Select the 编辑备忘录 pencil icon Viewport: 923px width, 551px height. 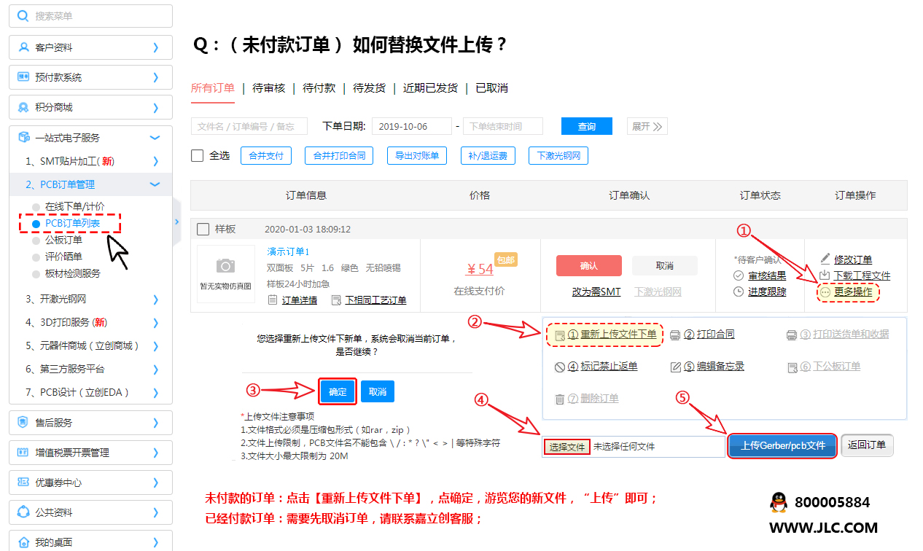675,367
